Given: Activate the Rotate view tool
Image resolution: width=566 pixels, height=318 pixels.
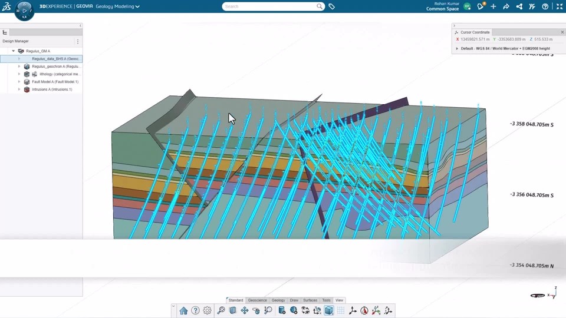Looking at the screenshot, I should tap(256, 310).
